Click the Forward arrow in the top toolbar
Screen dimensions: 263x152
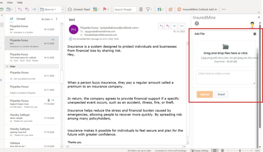point(34,9)
